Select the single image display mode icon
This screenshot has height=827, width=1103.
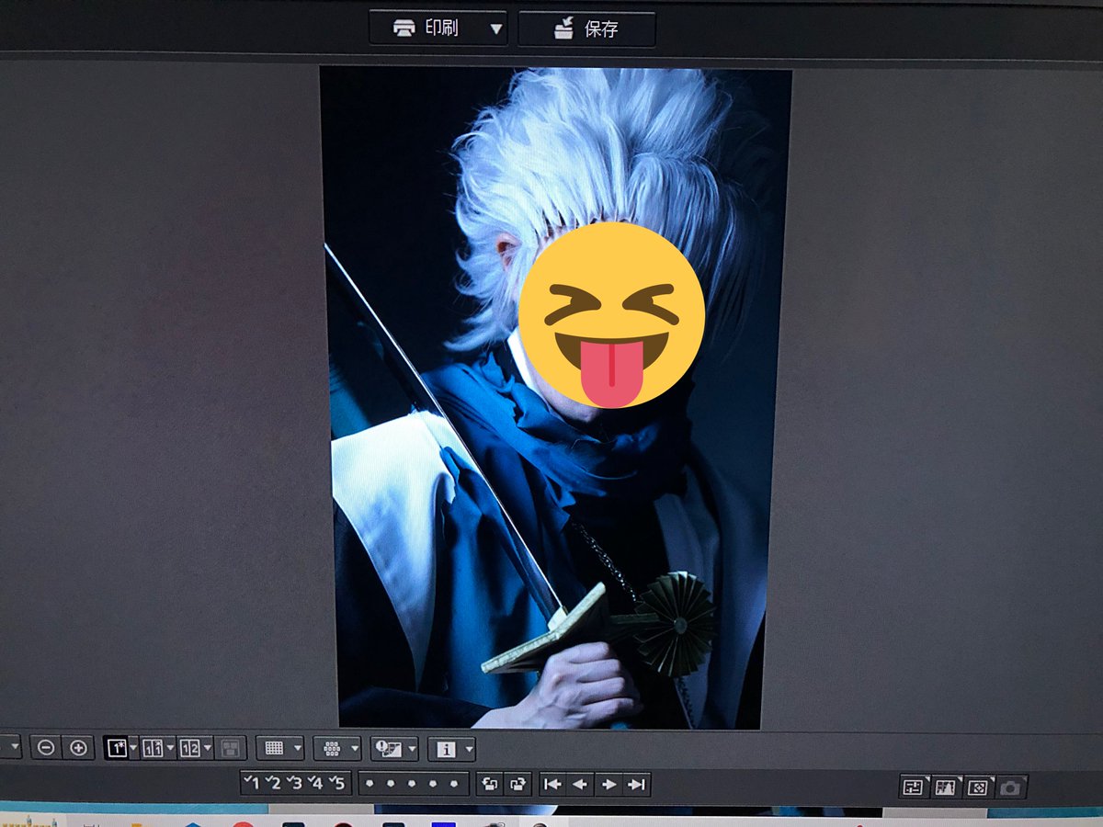[117, 748]
